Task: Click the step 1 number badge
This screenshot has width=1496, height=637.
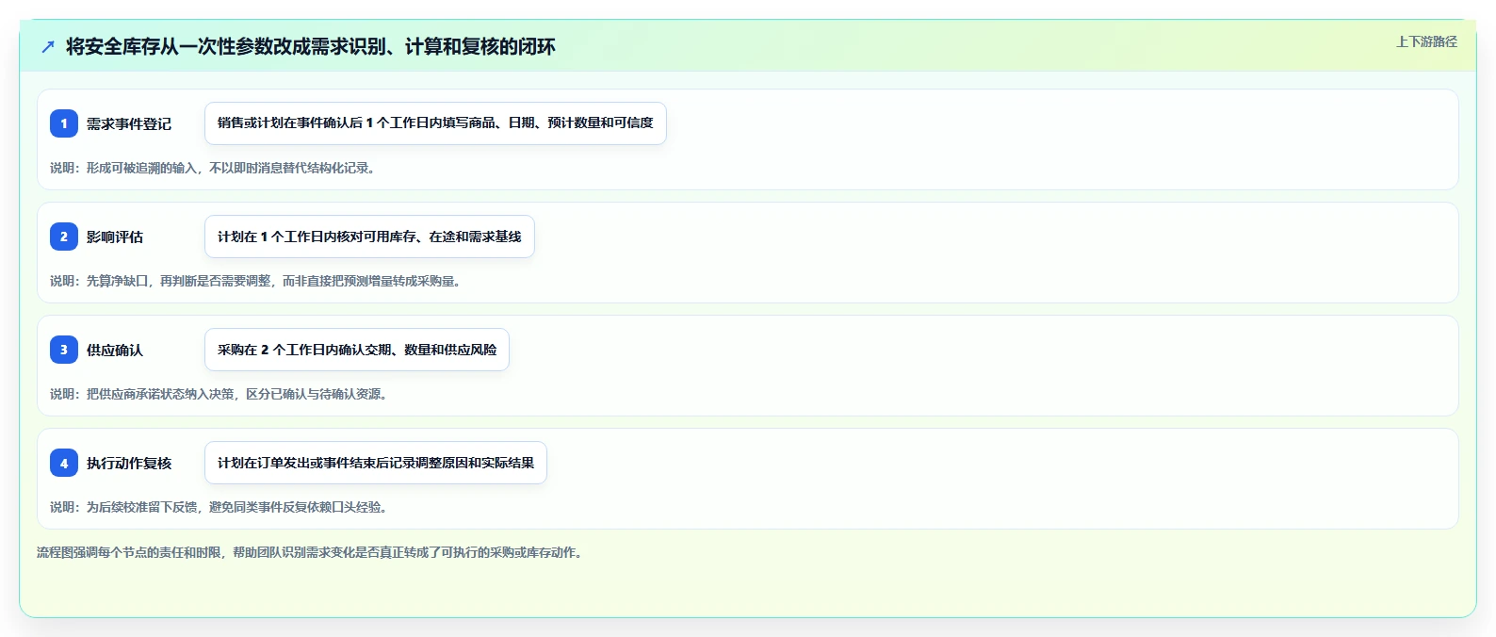Action: pyautogui.click(x=64, y=123)
